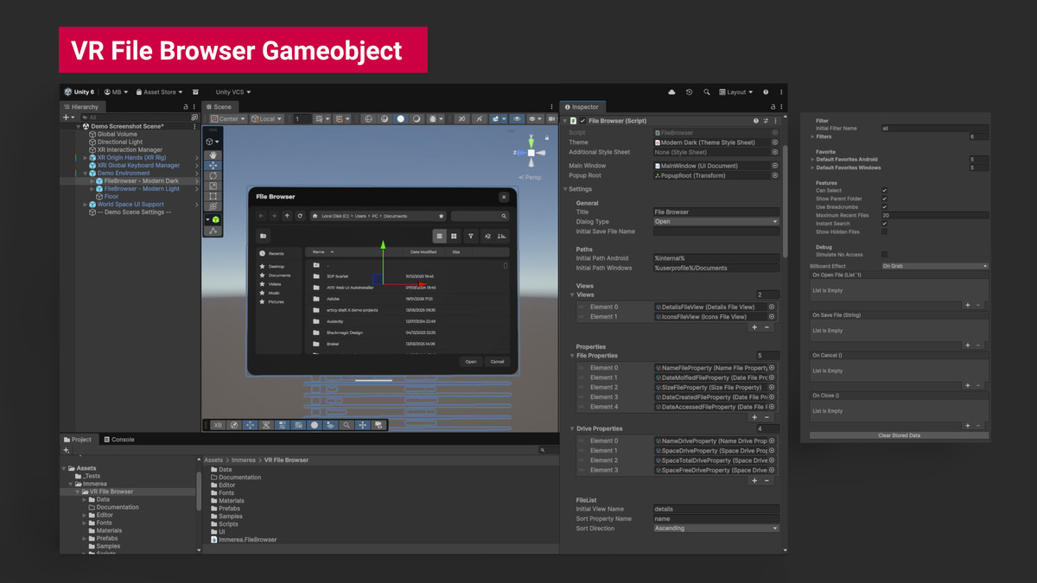Click the Title input field in Inspector
This screenshot has height=583, width=1037.
[x=716, y=212]
